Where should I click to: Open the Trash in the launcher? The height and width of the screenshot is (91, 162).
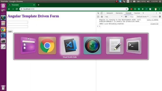(x=3, y=88)
